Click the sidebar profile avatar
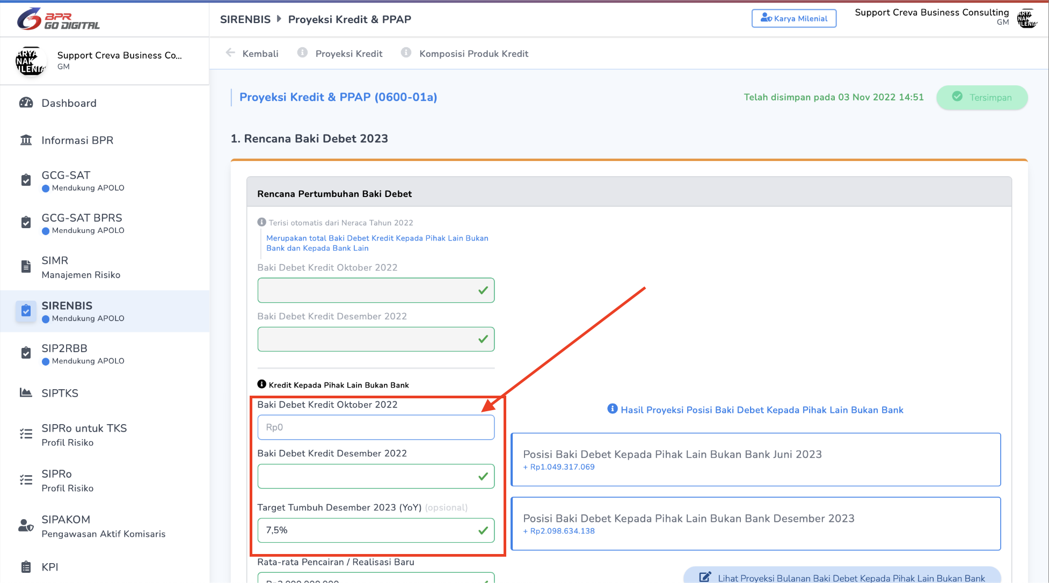This screenshot has height=583, width=1049. pos(31,61)
